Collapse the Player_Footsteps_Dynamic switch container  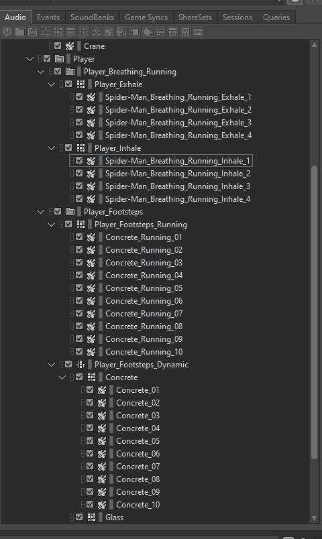pyautogui.click(x=51, y=365)
